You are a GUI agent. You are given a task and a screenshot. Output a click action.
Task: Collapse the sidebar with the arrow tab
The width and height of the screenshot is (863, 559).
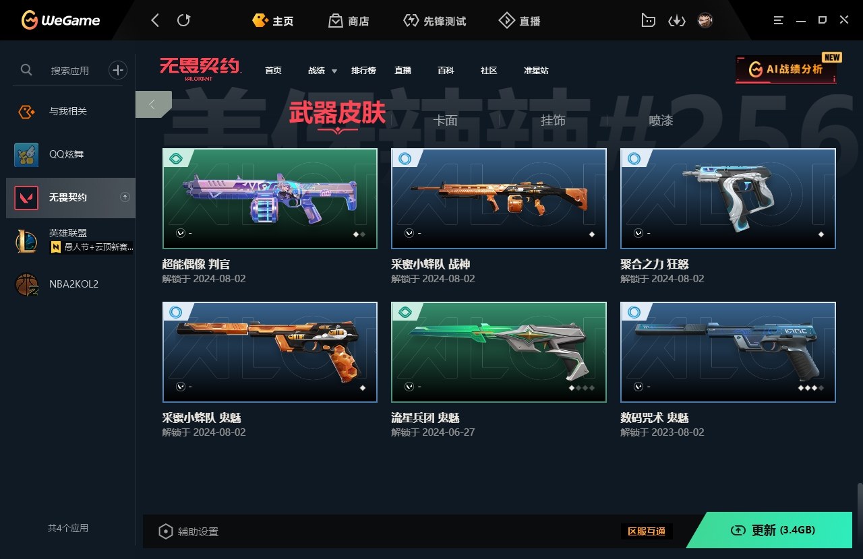click(153, 104)
